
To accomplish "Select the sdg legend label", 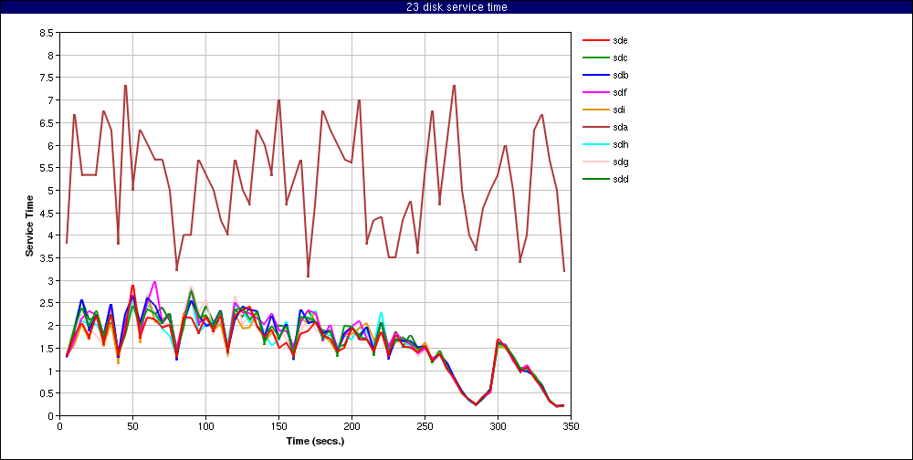I will point(620,162).
